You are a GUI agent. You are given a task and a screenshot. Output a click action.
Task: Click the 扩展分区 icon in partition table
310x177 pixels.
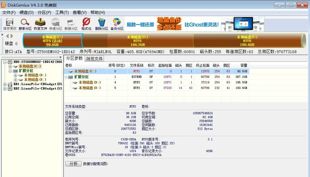tap(70, 77)
